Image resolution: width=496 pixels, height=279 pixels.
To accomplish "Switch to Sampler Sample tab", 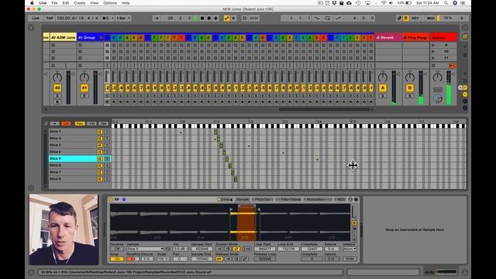I will (243, 200).
